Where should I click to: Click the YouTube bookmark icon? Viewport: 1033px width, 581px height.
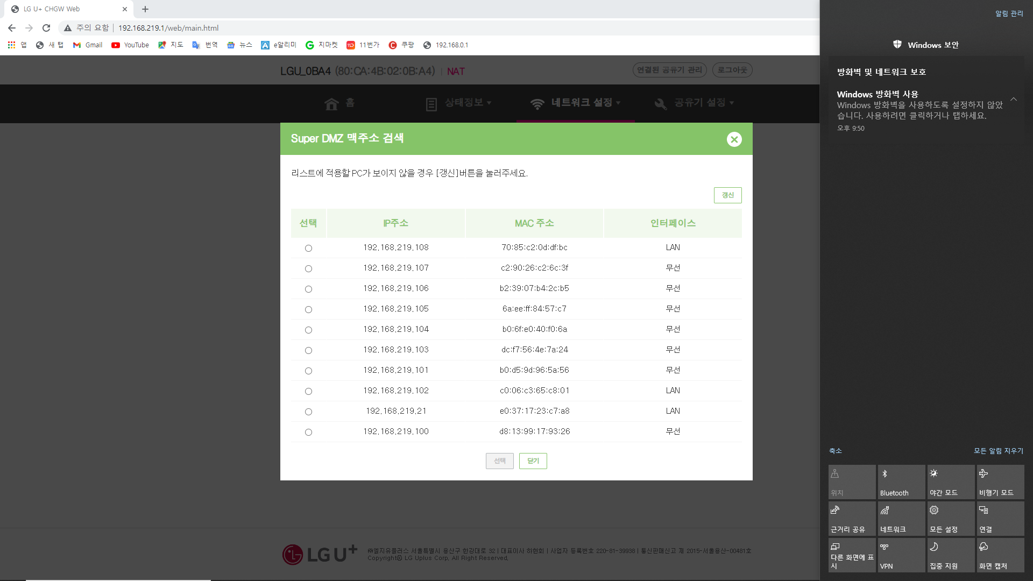(x=116, y=45)
